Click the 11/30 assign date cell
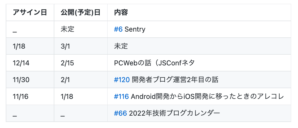The image size is (298, 128). tap(30, 80)
